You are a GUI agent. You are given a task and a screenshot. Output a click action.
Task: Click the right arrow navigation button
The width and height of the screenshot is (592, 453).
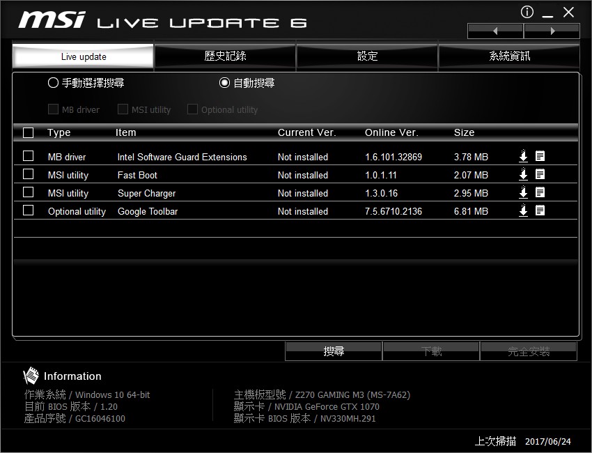coord(552,31)
